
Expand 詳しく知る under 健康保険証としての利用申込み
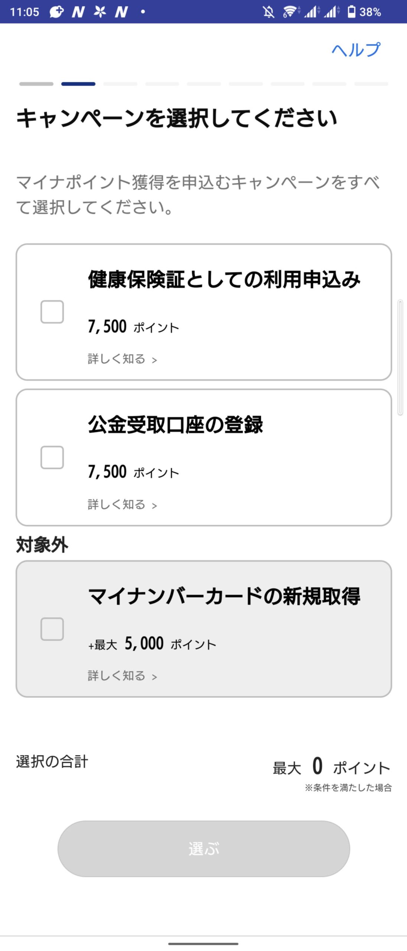pos(123,359)
